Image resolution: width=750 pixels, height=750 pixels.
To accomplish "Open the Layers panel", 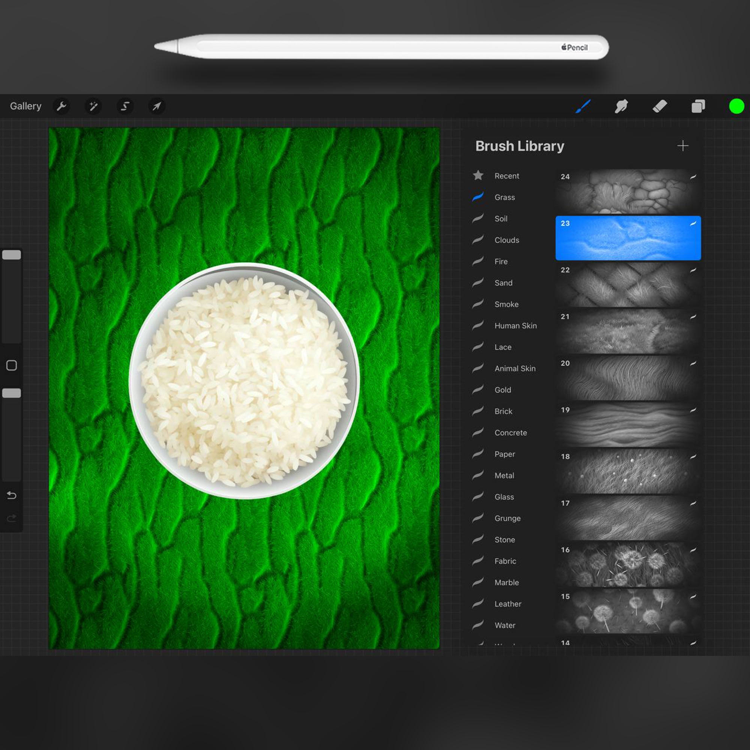I will click(x=697, y=106).
